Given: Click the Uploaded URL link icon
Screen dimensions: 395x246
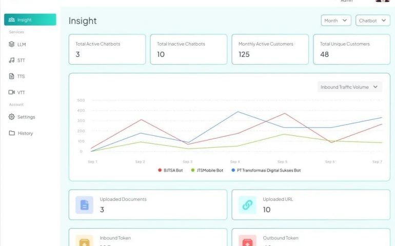Looking at the screenshot, I should pyautogui.click(x=247, y=205).
